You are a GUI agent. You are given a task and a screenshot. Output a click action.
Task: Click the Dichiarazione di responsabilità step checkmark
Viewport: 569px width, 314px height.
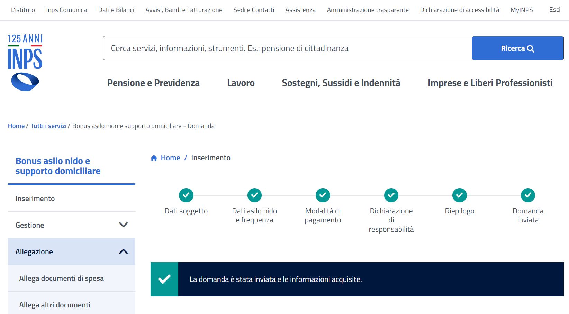coord(391,195)
